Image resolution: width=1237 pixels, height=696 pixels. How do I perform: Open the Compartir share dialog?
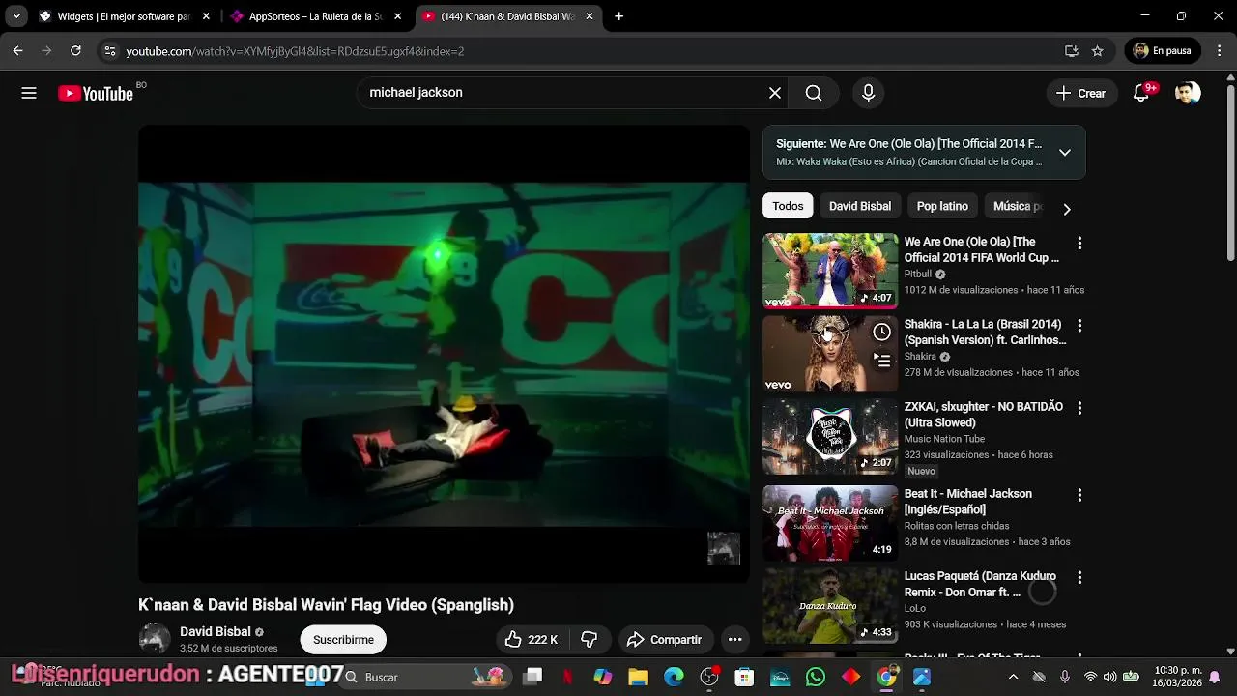(664, 640)
